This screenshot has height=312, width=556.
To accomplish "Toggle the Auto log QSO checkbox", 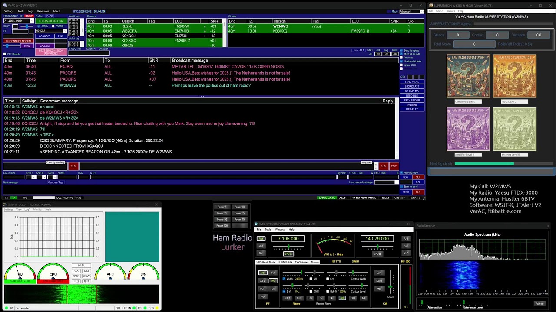I will 401,173.
